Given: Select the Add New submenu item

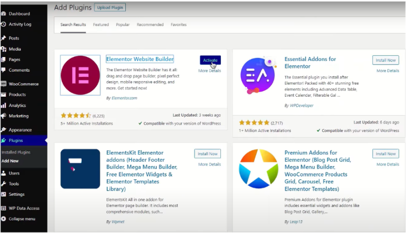Looking at the screenshot, I should point(10,161).
